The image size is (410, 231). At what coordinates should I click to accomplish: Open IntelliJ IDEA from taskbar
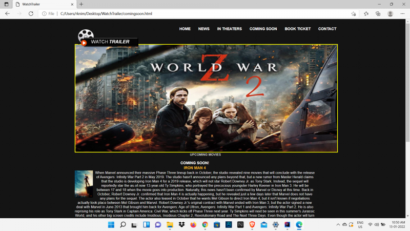288,225
